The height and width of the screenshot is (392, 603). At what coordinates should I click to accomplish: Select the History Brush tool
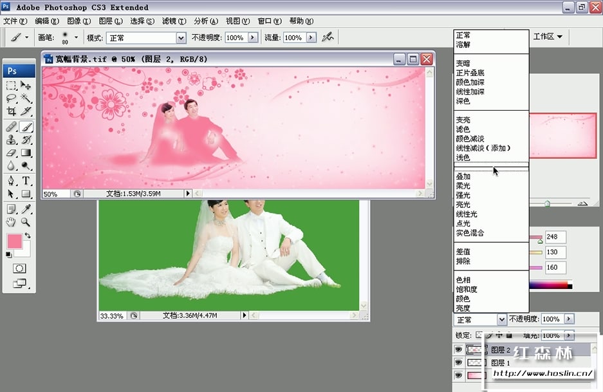pos(26,140)
